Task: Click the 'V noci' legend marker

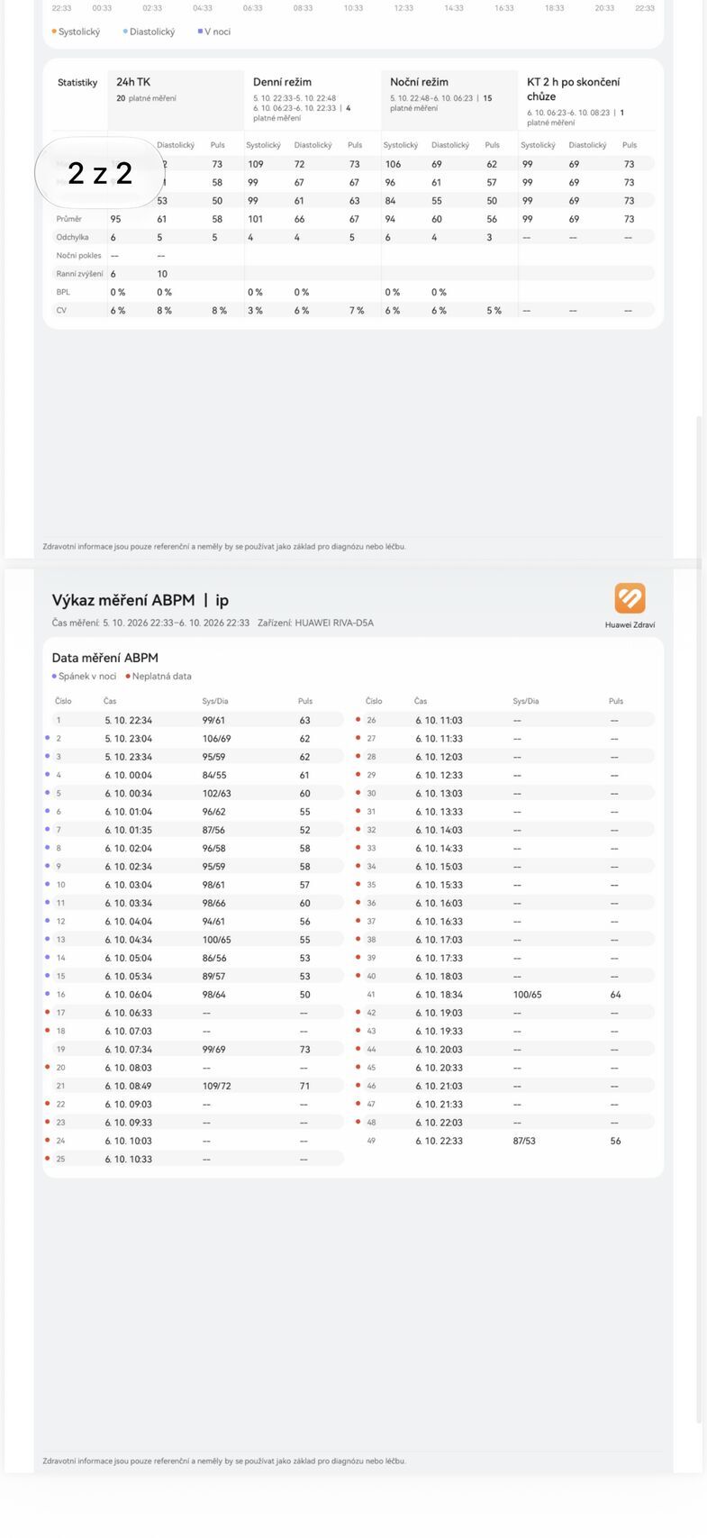Action: pos(200,32)
